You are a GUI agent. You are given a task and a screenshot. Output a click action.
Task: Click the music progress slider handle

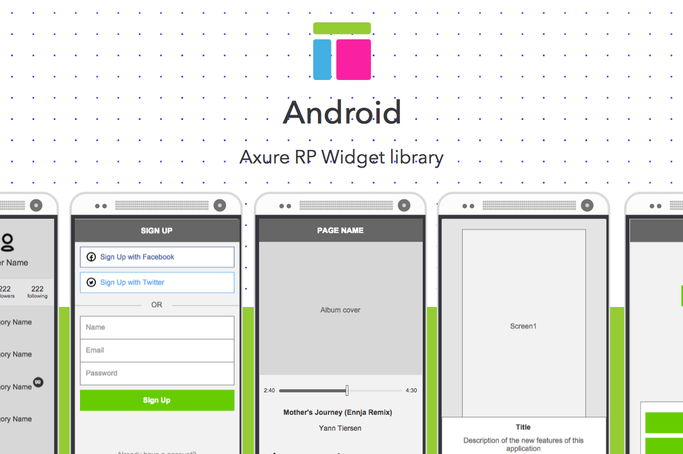tap(347, 390)
